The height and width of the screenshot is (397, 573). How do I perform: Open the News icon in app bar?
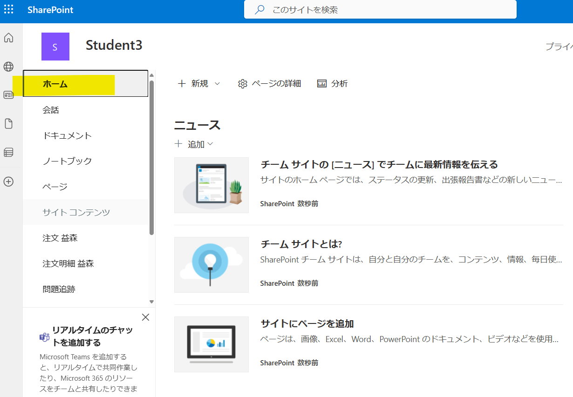coord(8,95)
